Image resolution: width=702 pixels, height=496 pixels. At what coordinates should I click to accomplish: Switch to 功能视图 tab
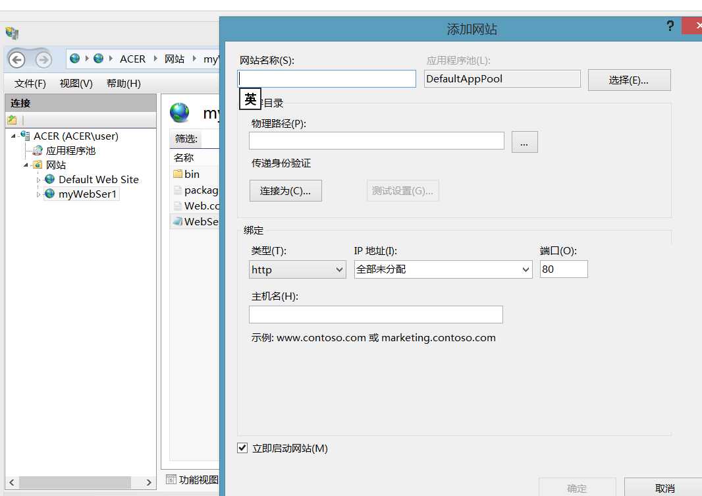tap(192, 480)
